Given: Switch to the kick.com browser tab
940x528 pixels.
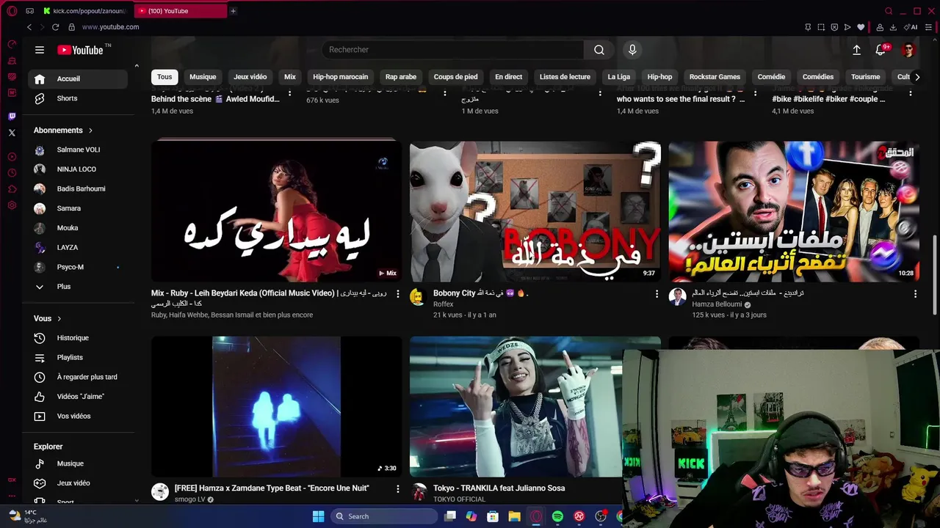Looking at the screenshot, I should 85,11.
